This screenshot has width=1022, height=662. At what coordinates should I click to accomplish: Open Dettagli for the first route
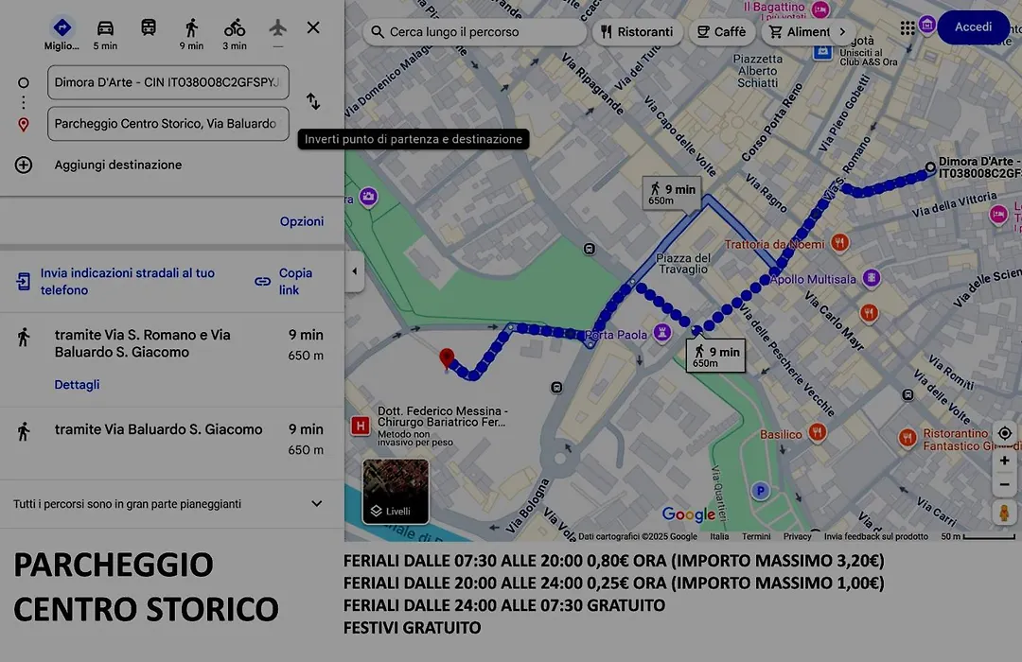click(77, 384)
